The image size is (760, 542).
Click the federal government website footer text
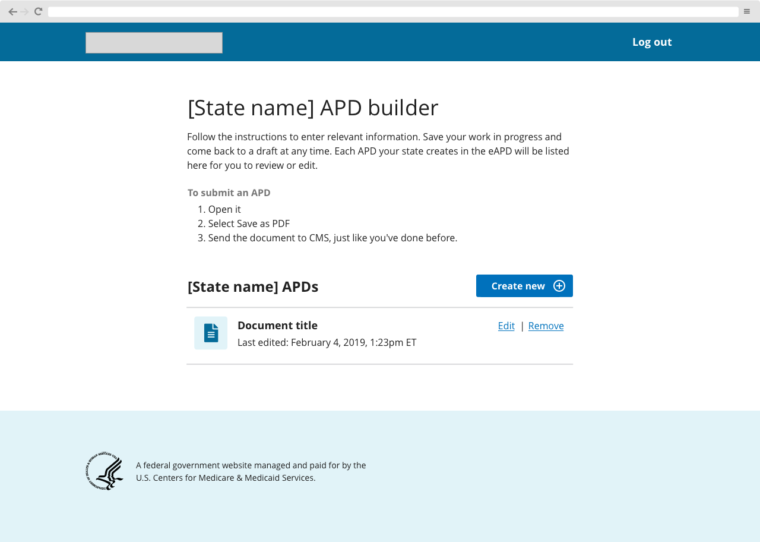[251, 471]
